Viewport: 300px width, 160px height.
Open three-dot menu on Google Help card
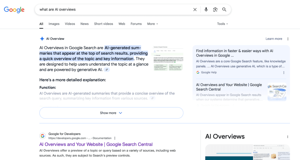pos(284,73)
